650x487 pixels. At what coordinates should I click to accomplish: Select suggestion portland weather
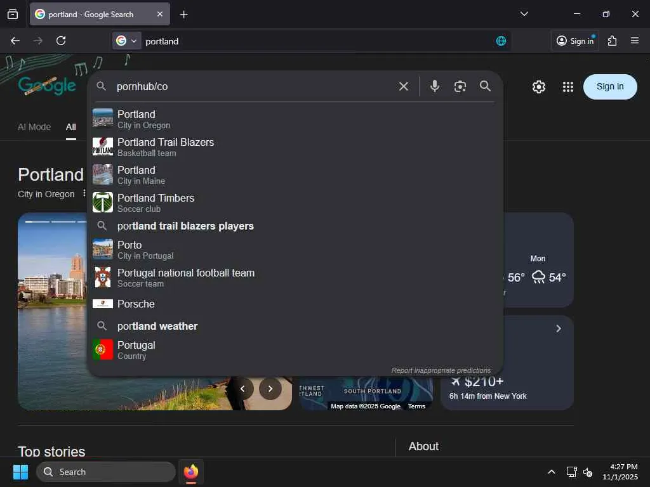coord(295,327)
